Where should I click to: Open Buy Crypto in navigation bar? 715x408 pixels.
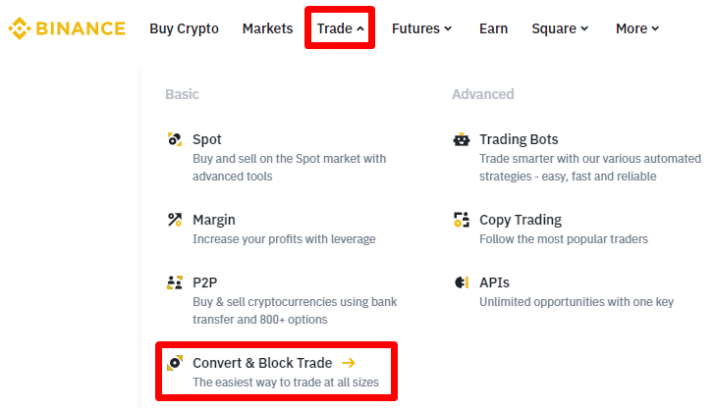[185, 28]
